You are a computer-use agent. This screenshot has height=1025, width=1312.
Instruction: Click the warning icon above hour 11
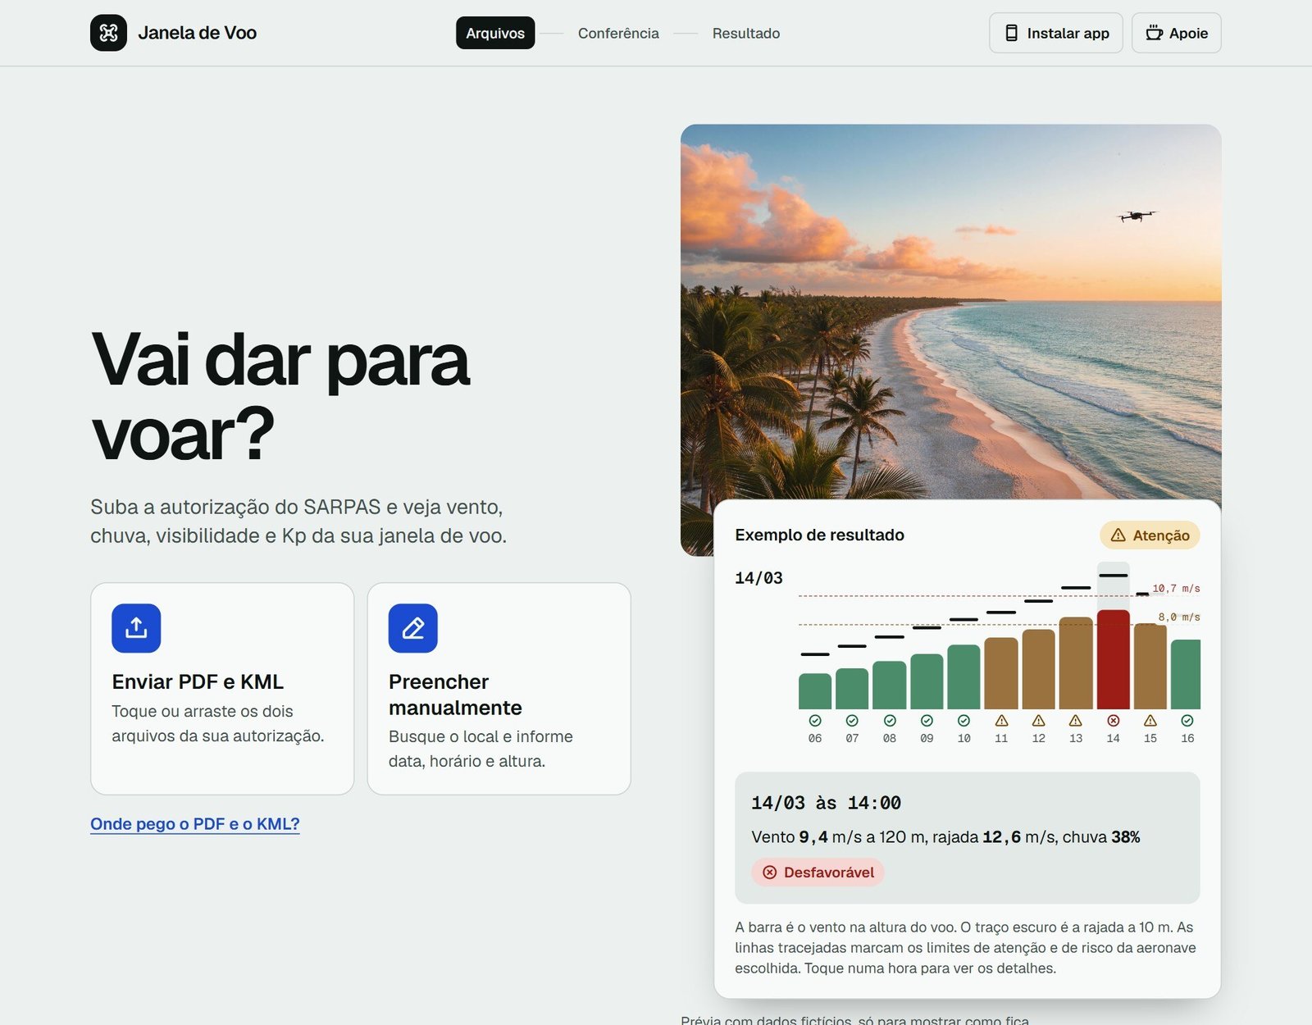tap(1001, 721)
